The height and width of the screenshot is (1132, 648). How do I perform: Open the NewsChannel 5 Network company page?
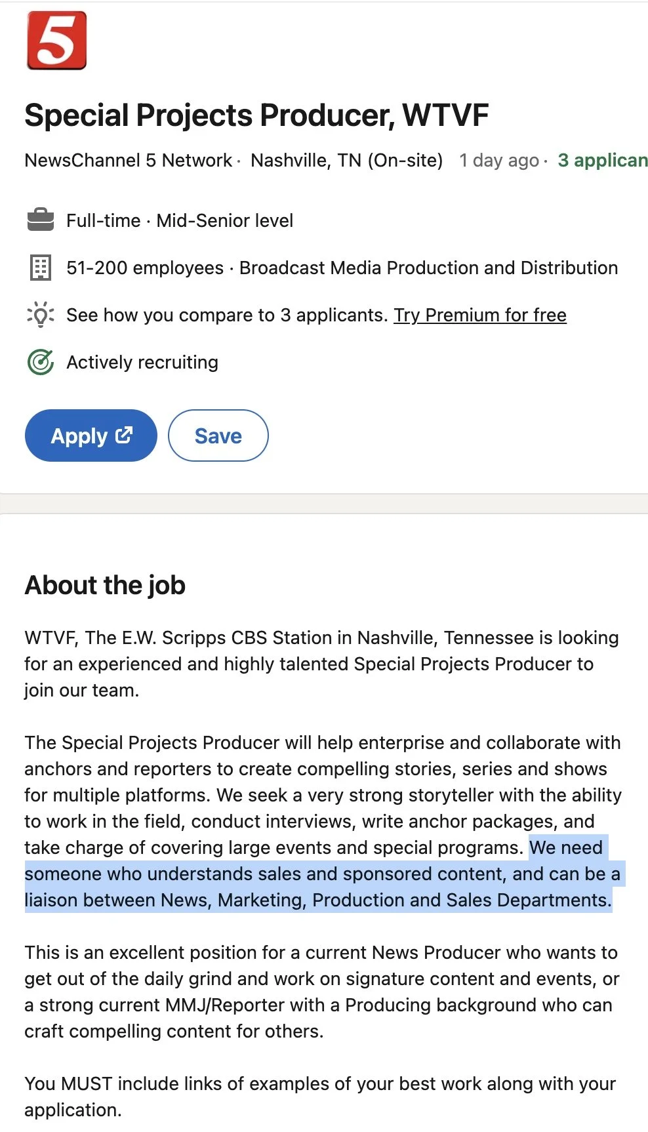click(x=128, y=160)
